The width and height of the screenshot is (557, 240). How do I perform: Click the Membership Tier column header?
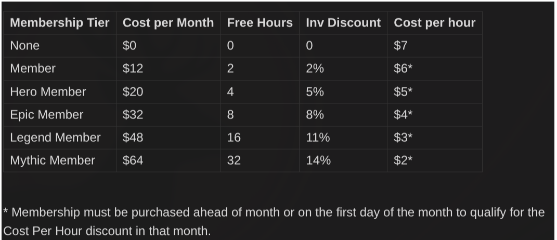[60, 23]
